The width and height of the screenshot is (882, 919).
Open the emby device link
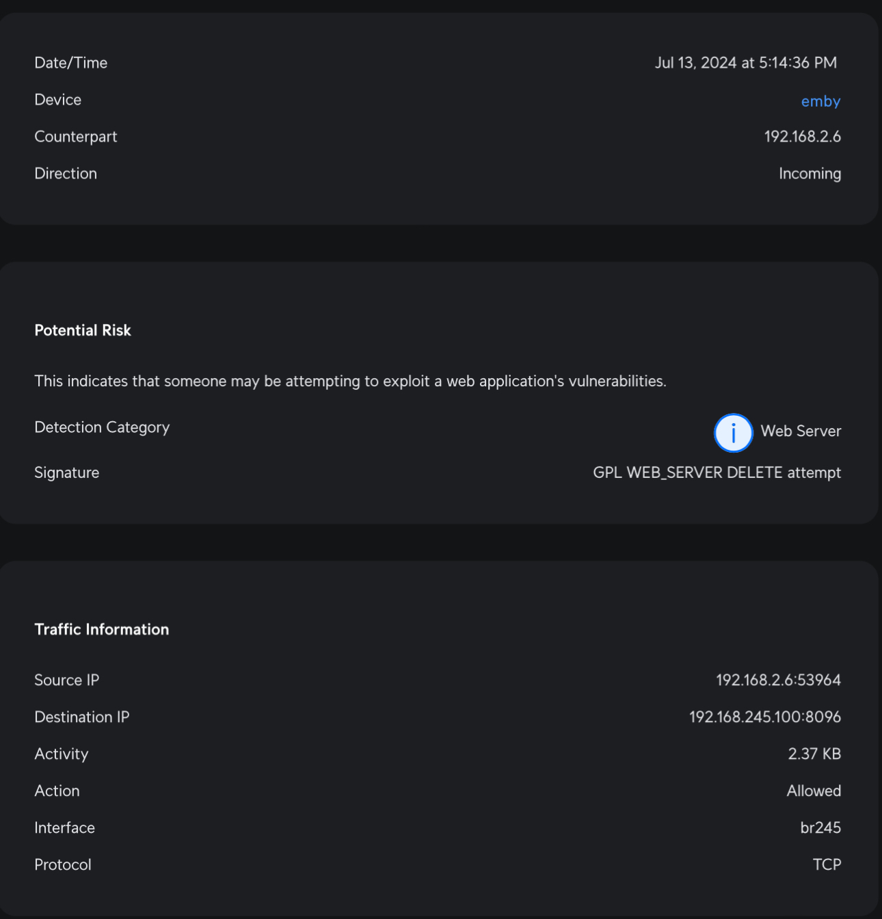(x=820, y=101)
